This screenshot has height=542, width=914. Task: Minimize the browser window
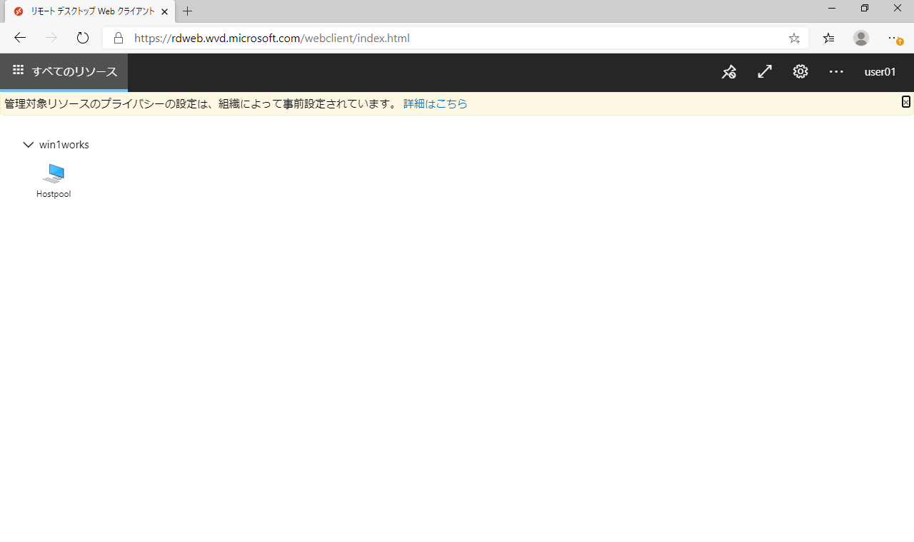coord(832,9)
